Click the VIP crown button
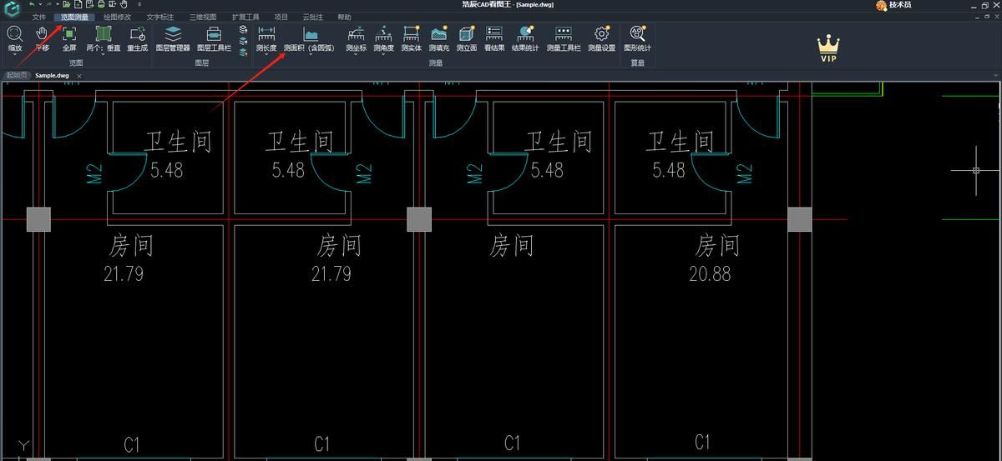This screenshot has width=1002, height=461. [828, 48]
